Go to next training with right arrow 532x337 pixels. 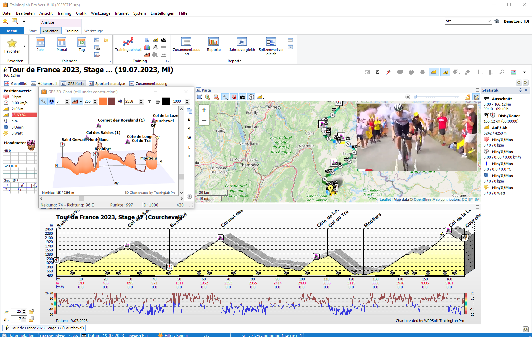coord(525,82)
